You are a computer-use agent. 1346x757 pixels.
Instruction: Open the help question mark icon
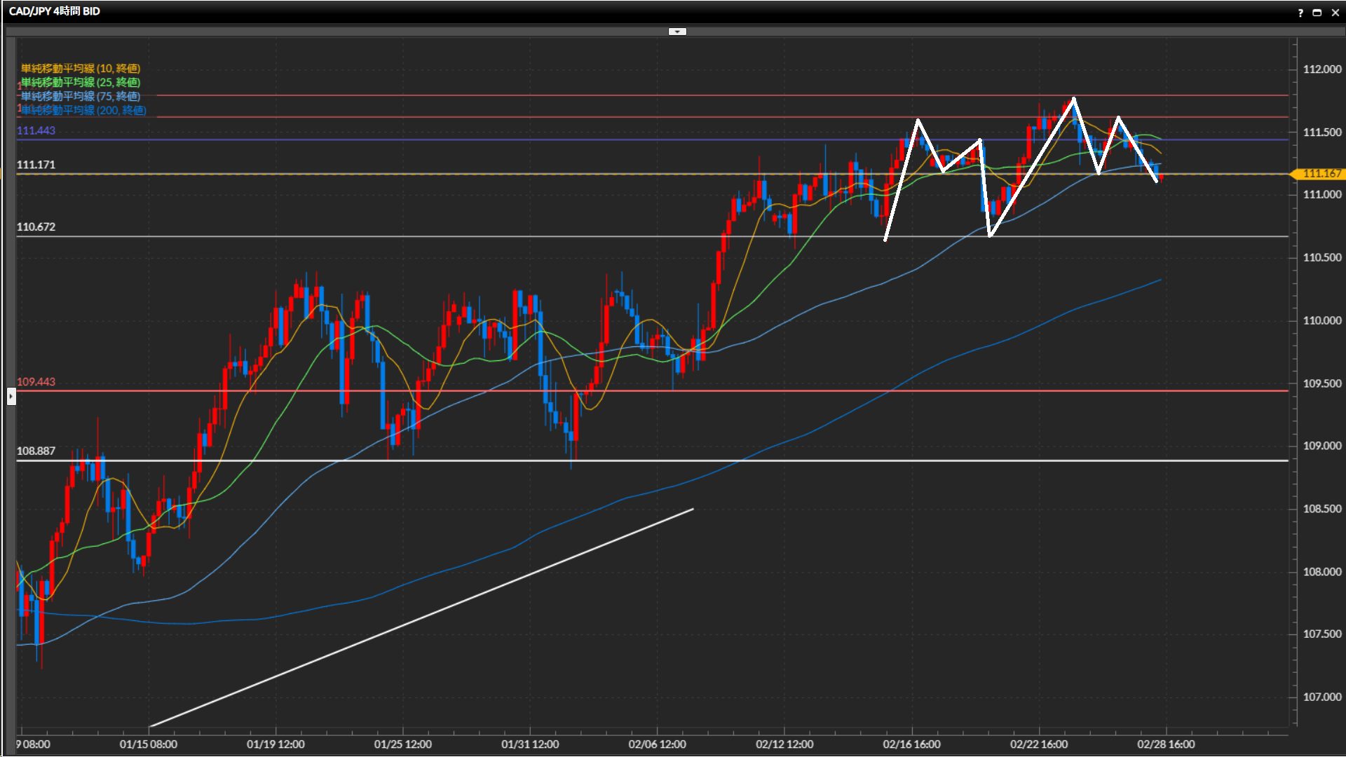point(1300,13)
